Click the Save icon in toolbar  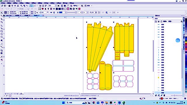click(x=9, y=6)
